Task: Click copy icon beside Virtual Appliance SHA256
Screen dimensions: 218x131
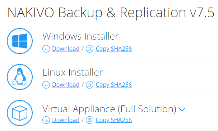Action: click(x=89, y=120)
